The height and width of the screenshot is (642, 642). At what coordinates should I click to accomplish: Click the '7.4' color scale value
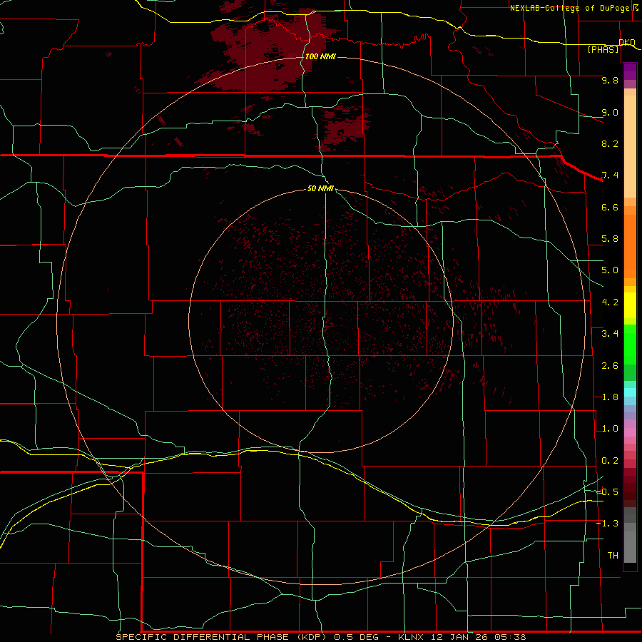610,175
